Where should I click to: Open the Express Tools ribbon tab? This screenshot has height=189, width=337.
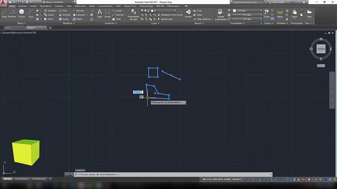point(130,6)
